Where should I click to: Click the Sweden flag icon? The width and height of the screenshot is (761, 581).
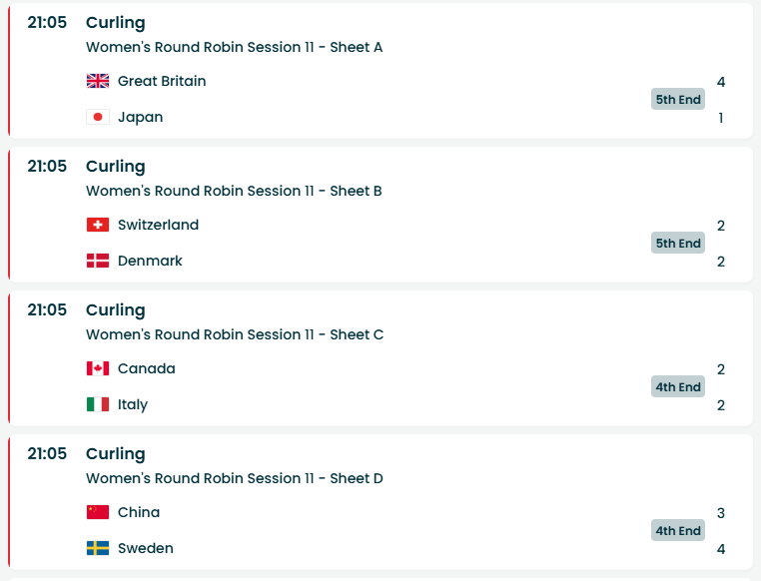click(x=98, y=548)
